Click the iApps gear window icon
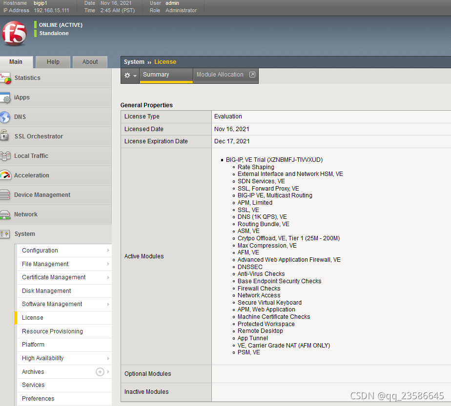Viewport: 451px width, 406px height. click(5, 97)
